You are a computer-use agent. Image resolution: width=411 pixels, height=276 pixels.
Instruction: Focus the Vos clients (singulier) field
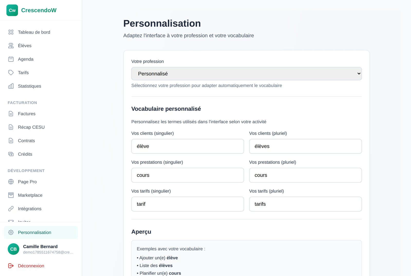(188, 146)
